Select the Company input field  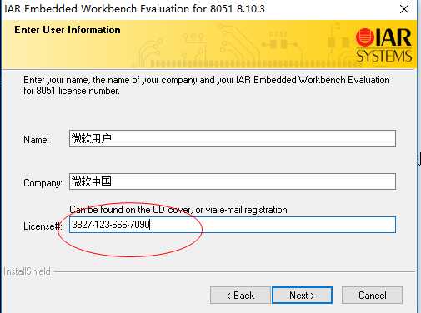click(x=233, y=181)
